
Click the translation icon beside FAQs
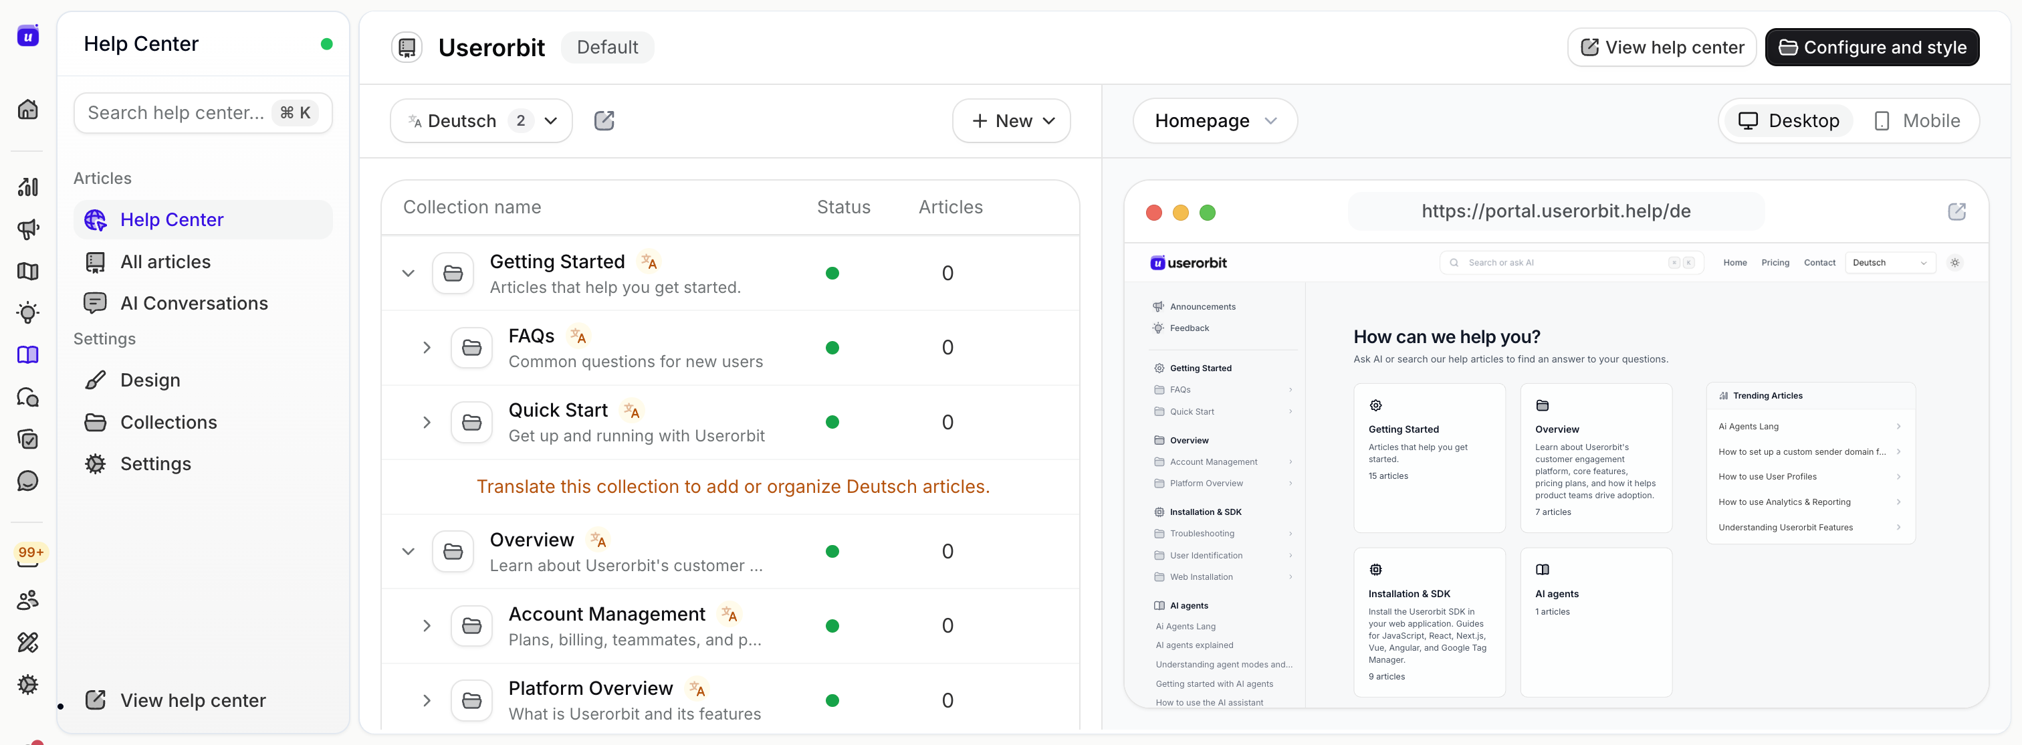pyautogui.click(x=578, y=336)
